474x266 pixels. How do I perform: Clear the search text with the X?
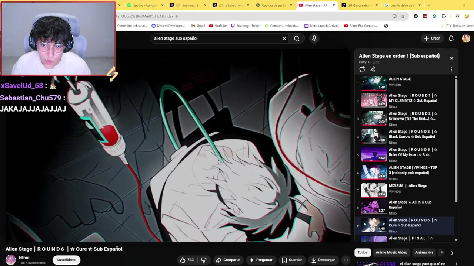(x=284, y=38)
